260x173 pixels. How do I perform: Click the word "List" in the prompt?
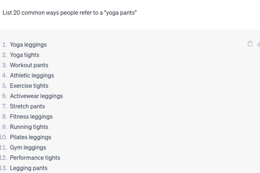[x=7, y=13]
